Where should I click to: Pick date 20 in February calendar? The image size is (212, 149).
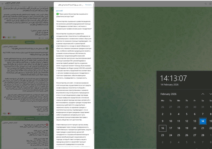pos(195,128)
